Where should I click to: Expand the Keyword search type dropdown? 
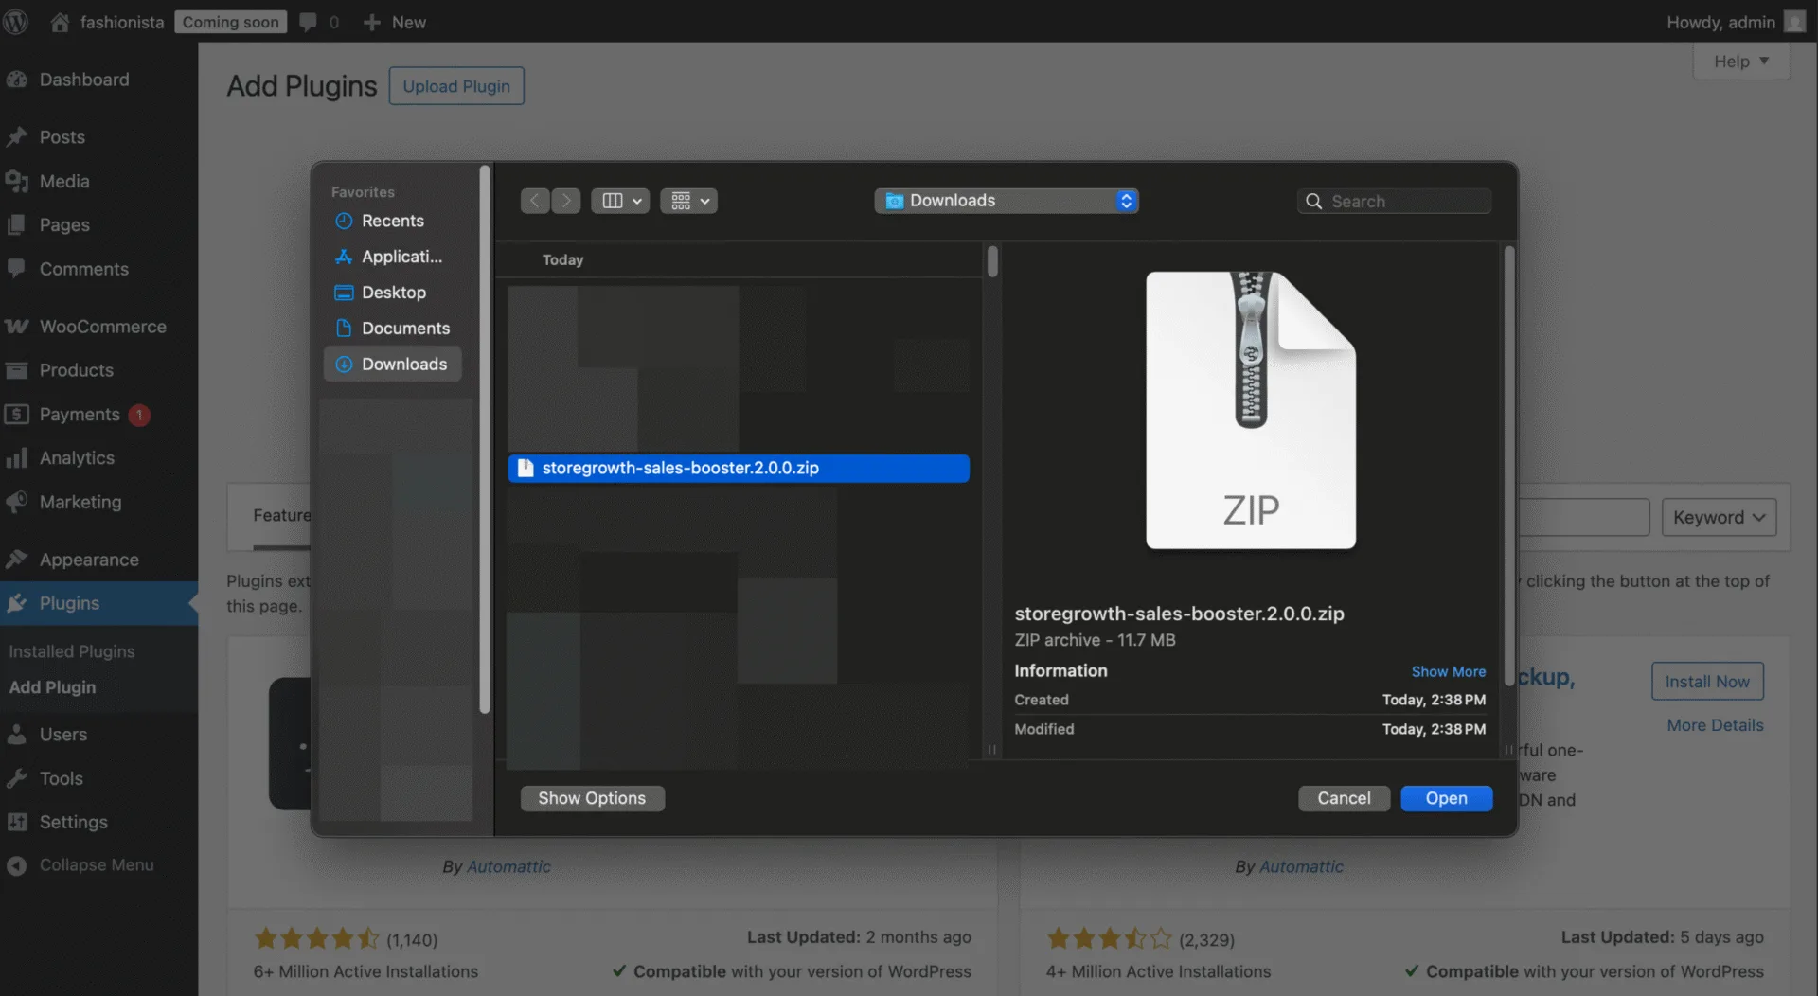coord(1719,518)
